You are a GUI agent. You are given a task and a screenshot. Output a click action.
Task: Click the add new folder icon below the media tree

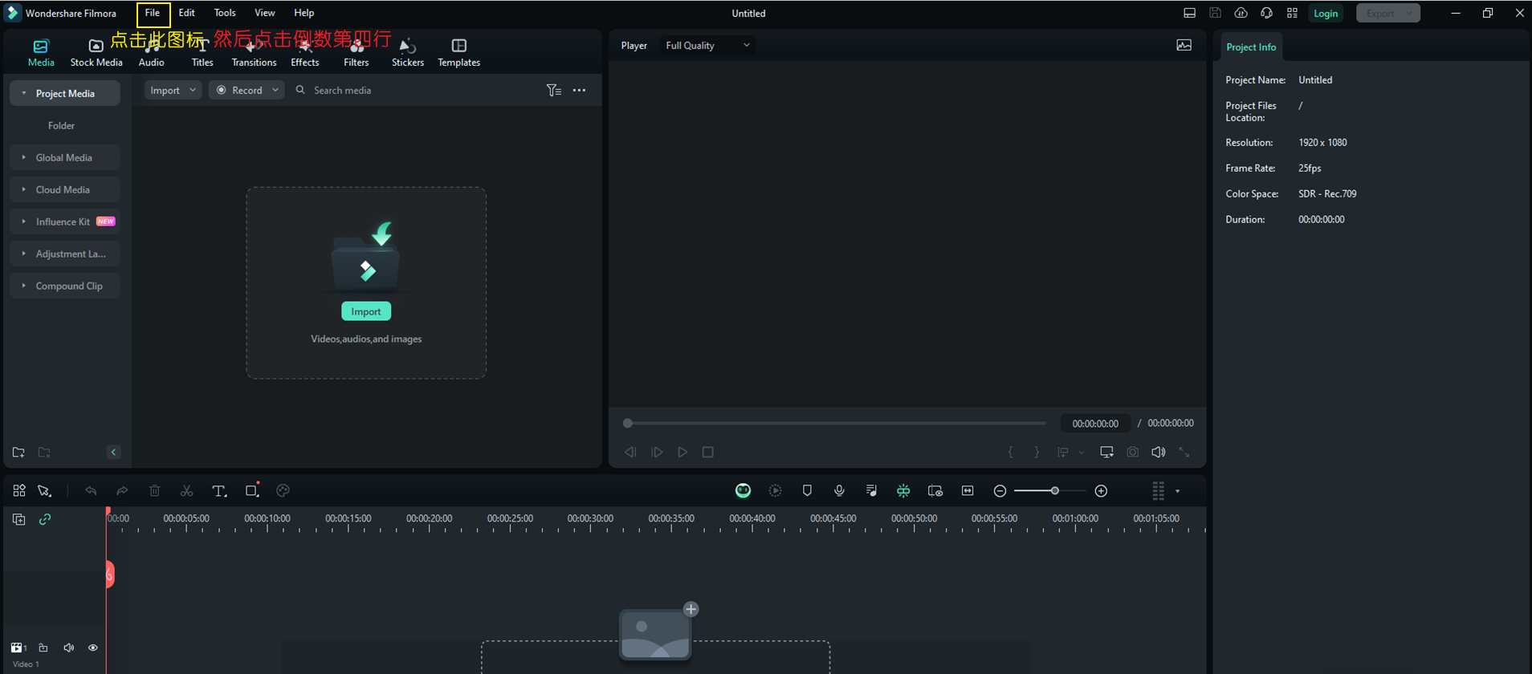click(18, 453)
